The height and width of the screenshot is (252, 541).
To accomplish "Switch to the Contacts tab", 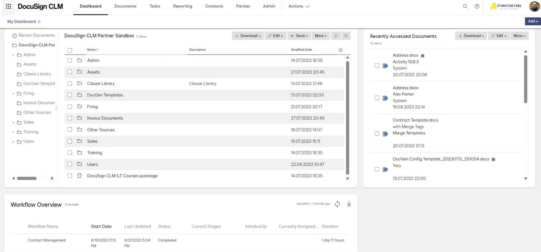I will coord(214,6).
